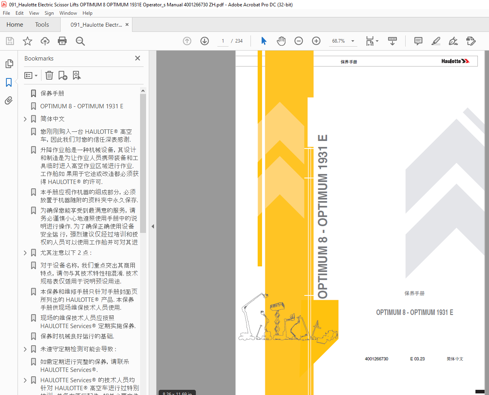489x395 pixels.
Task: Open the Attachments paperclip panel
Action: (x=9, y=100)
